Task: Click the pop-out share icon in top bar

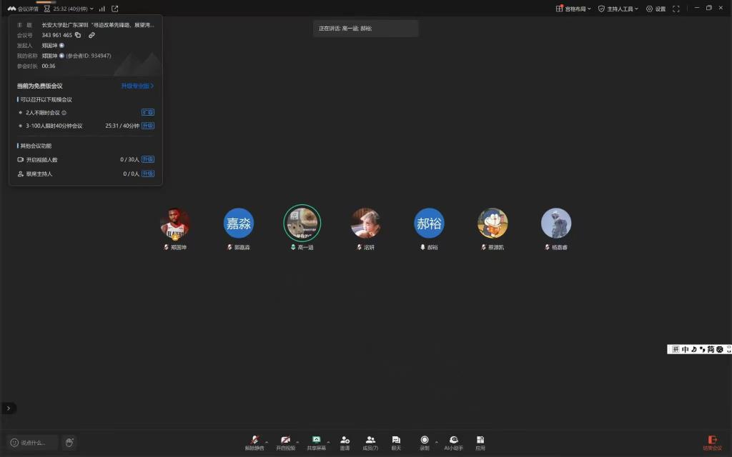Action: [115, 9]
